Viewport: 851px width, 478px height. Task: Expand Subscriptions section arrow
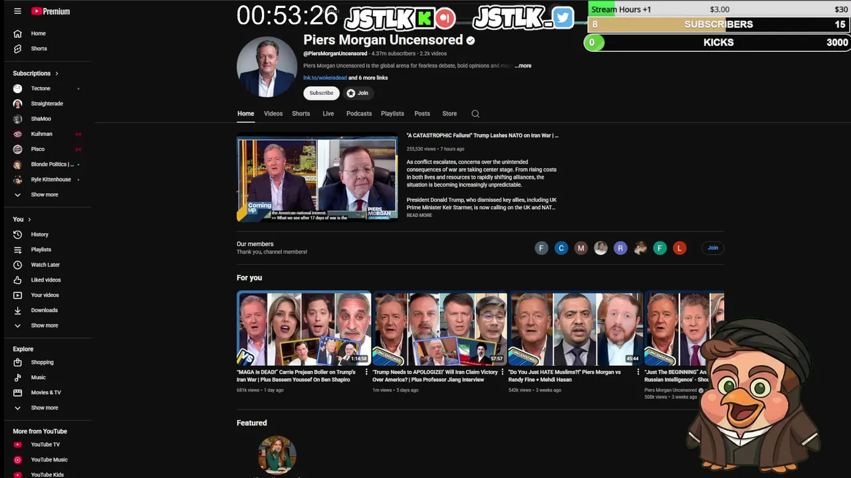pyautogui.click(x=57, y=74)
